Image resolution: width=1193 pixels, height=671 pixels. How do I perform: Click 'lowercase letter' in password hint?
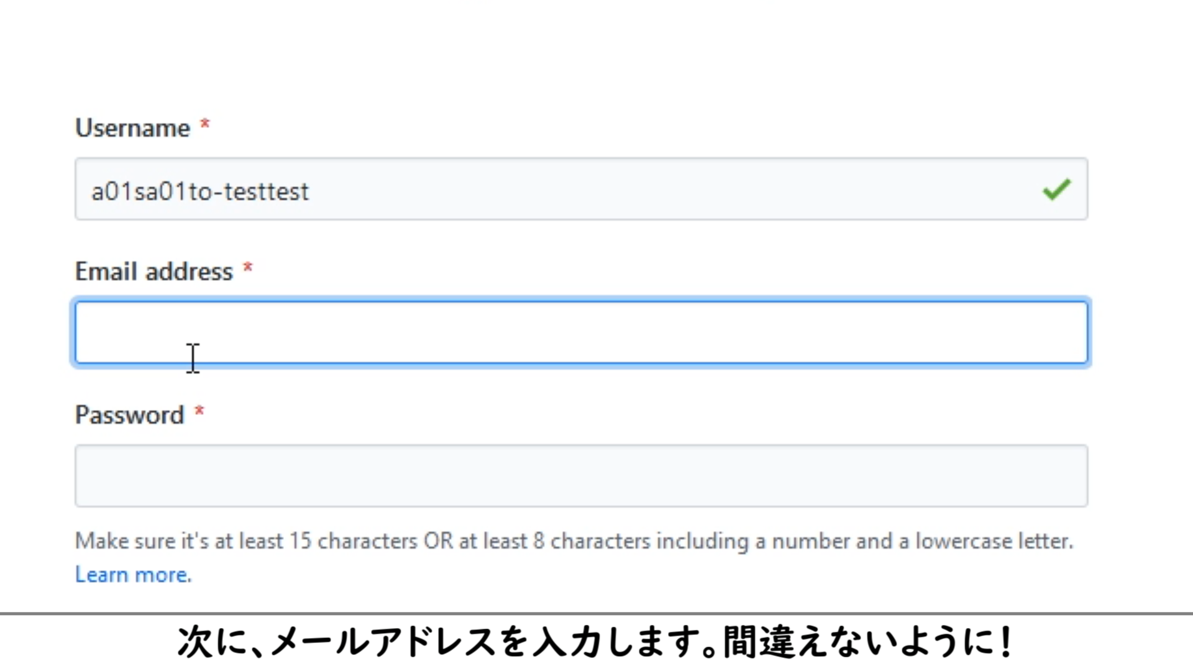(993, 541)
